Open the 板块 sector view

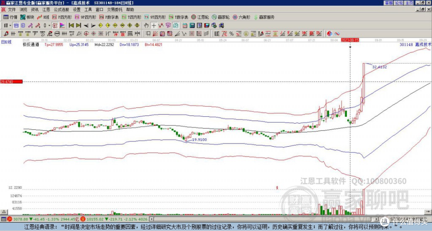click(x=27, y=17)
